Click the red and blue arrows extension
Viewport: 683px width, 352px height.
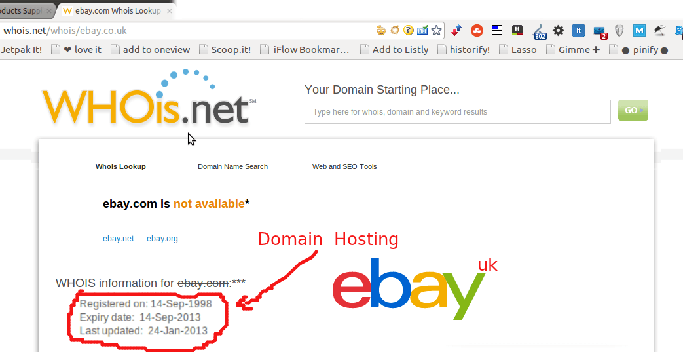456,31
